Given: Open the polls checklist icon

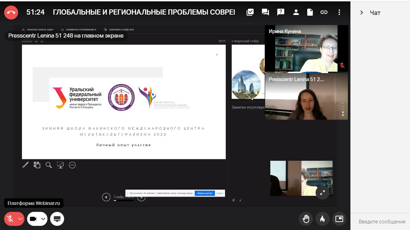Looking at the screenshot, I should point(250,12).
